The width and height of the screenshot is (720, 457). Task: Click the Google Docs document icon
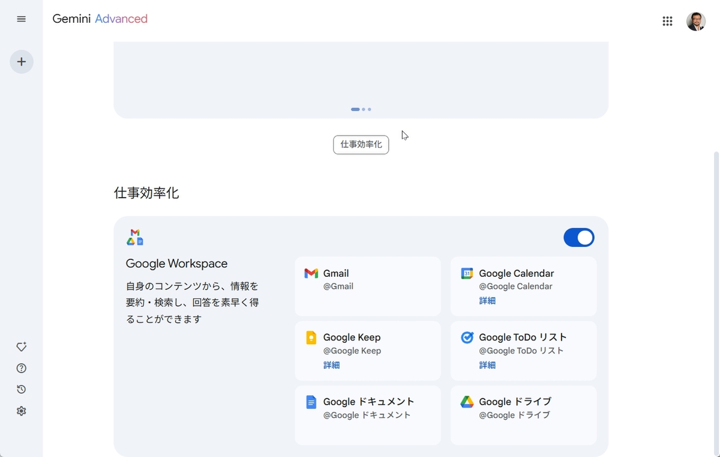point(311,402)
